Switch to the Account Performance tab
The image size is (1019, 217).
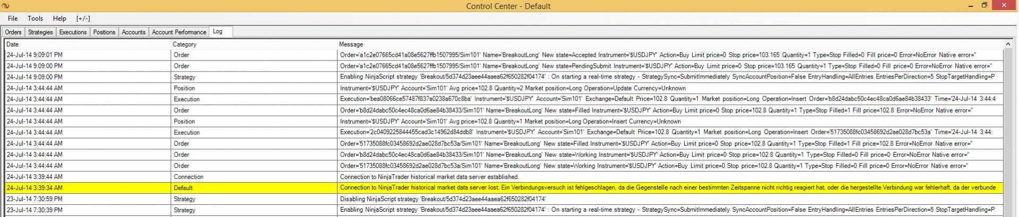[179, 32]
